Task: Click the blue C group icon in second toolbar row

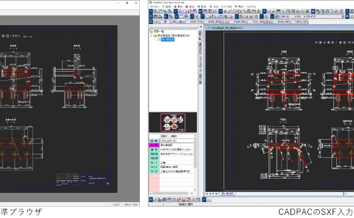Action: coord(237,16)
